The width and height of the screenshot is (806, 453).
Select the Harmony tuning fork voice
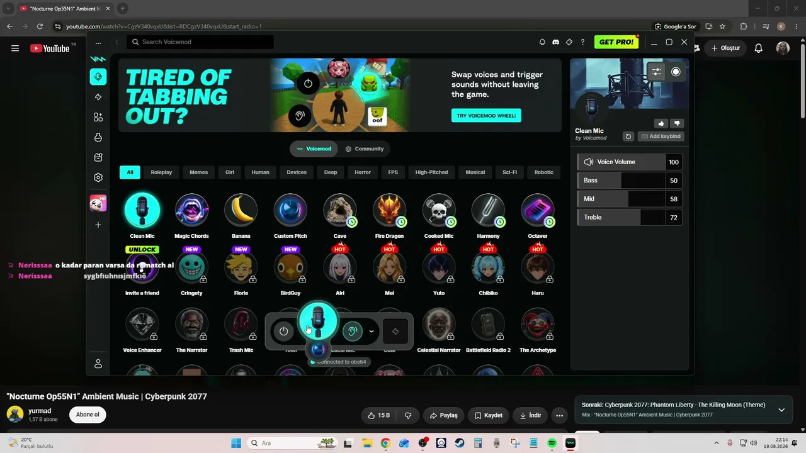pyautogui.click(x=488, y=216)
